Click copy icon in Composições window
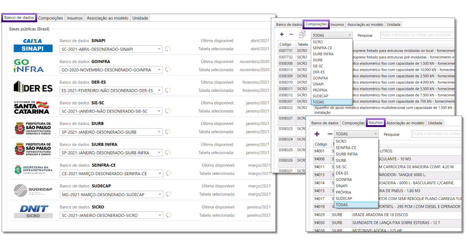The width and height of the screenshot is (469, 245). point(302,34)
